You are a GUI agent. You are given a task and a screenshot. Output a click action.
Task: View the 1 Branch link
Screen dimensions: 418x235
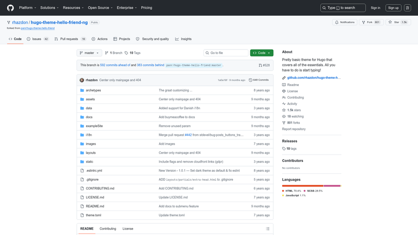tap(113, 53)
